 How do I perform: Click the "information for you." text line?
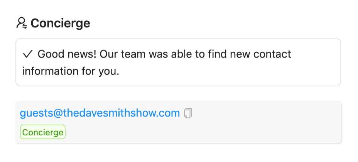pos(71,71)
